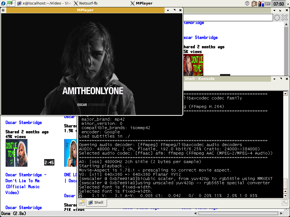Click the Netsurf horizontal scrollbar track

click(x=238, y=213)
